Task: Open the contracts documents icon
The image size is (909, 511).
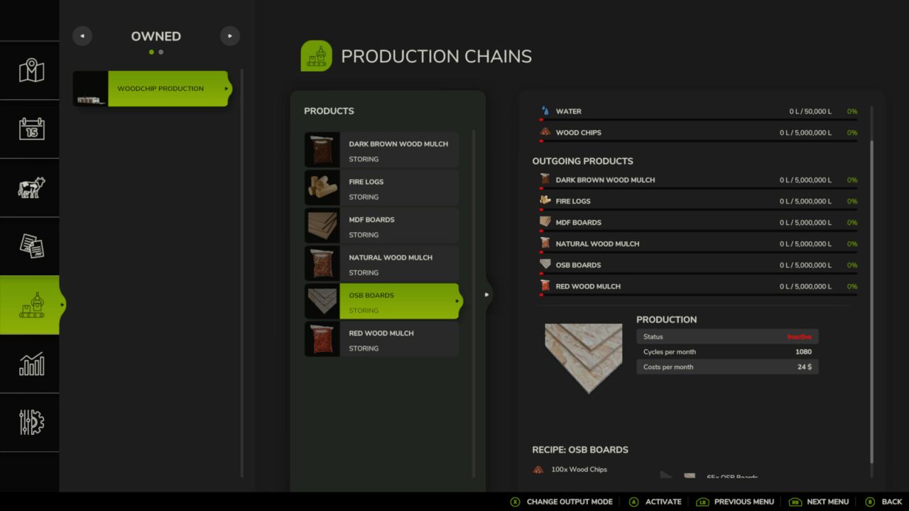Action: coord(31,246)
